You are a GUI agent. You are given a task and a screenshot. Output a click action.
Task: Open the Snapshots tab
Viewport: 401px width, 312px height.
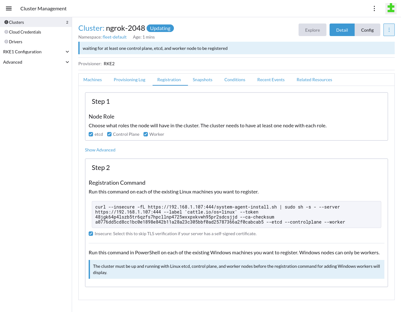[202, 80]
